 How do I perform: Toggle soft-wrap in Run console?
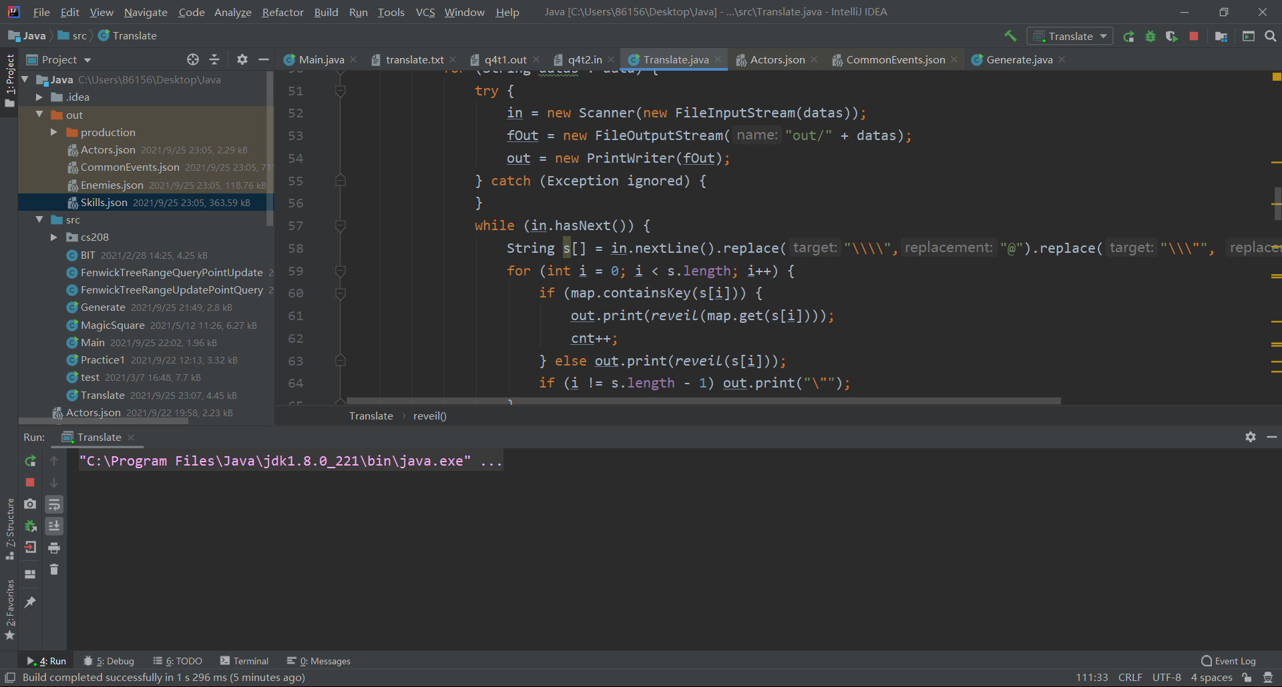[x=54, y=504]
